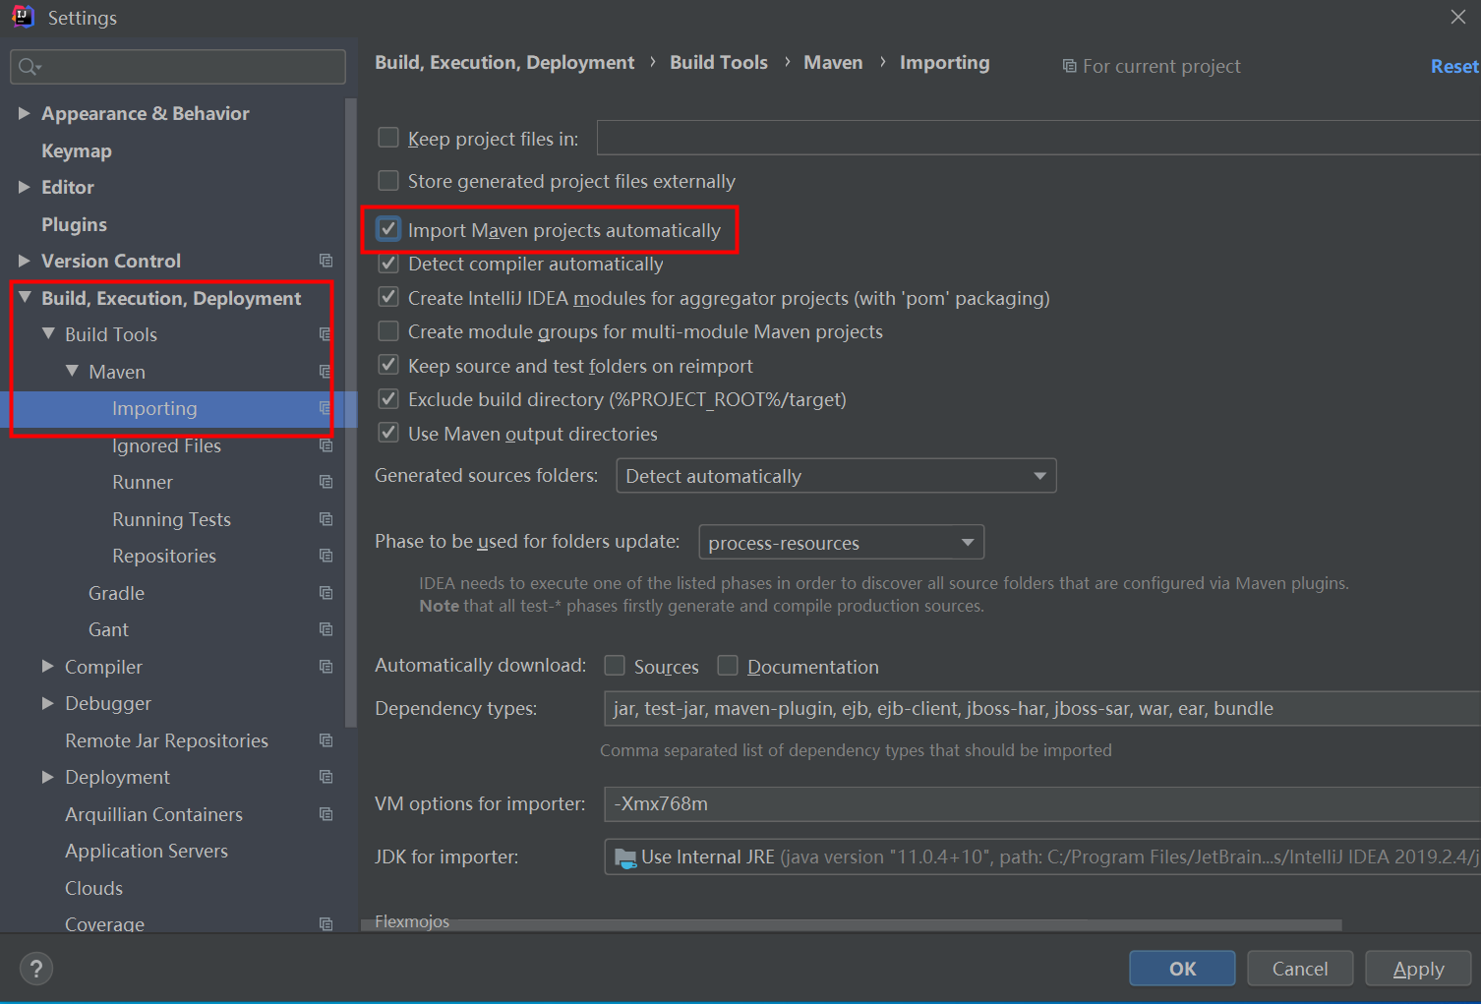Click the IntelliJ IDEA logo in title bar
The width and height of the screenshot is (1481, 1004).
23,17
